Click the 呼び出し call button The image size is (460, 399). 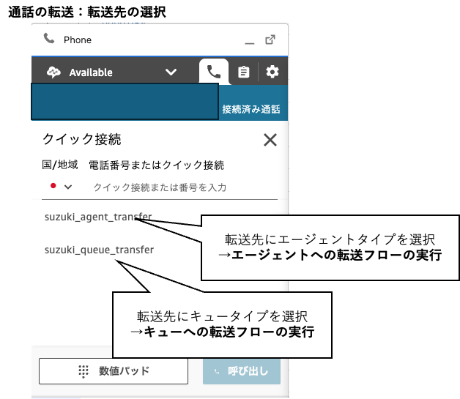[242, 371]
